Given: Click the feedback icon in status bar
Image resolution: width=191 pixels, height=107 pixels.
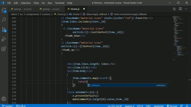Looking at the screenshot, I should 181,106.
